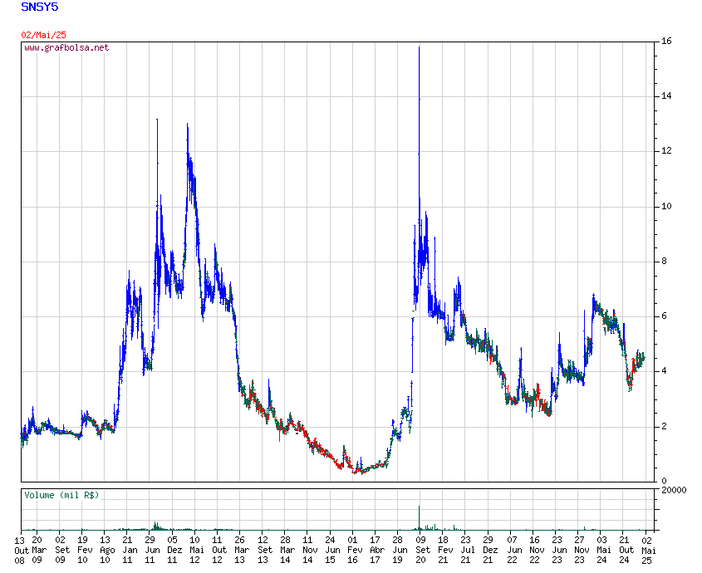
Task: Click price axis label 16
Action: 666,42
